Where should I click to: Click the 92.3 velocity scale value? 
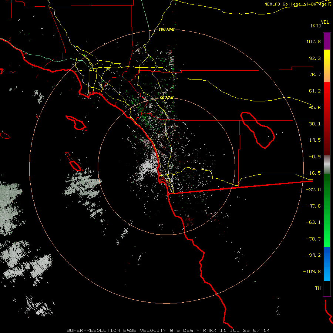(315, 58)
